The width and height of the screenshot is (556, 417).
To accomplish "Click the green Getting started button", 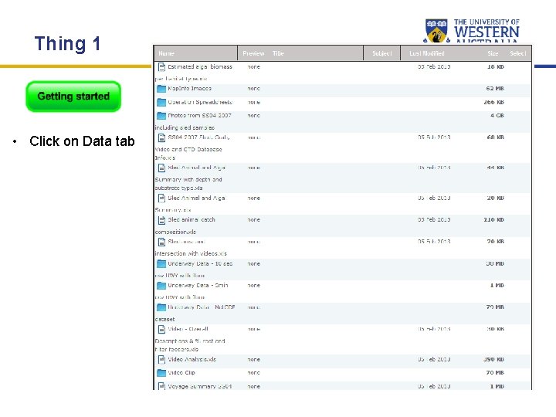I will click(73, 96).
